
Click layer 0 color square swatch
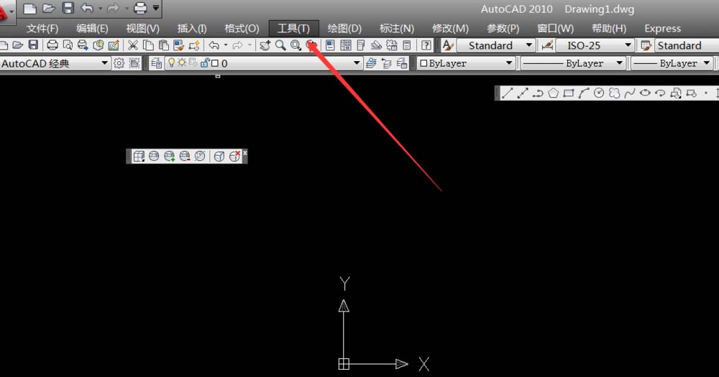point(214,63)
